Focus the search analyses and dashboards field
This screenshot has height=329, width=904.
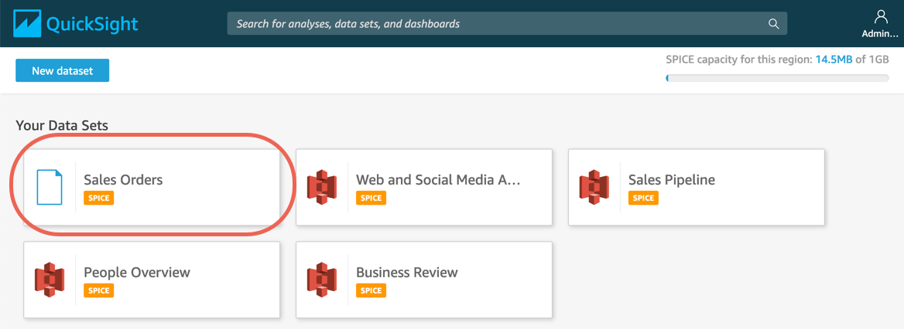click(495, 24)
